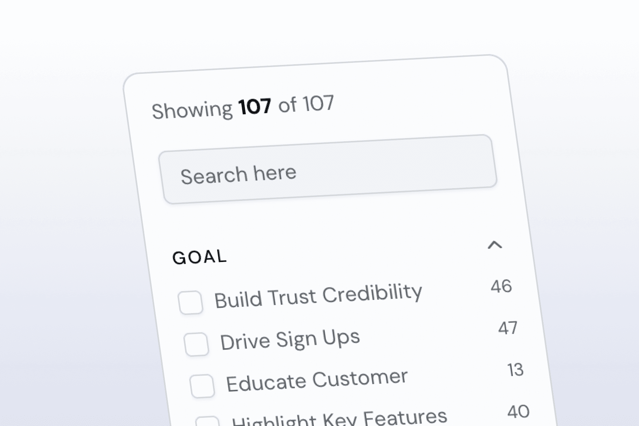Click the count 40 beside Highlight Key Features
The image size is (639, 426).
[518, 412]
